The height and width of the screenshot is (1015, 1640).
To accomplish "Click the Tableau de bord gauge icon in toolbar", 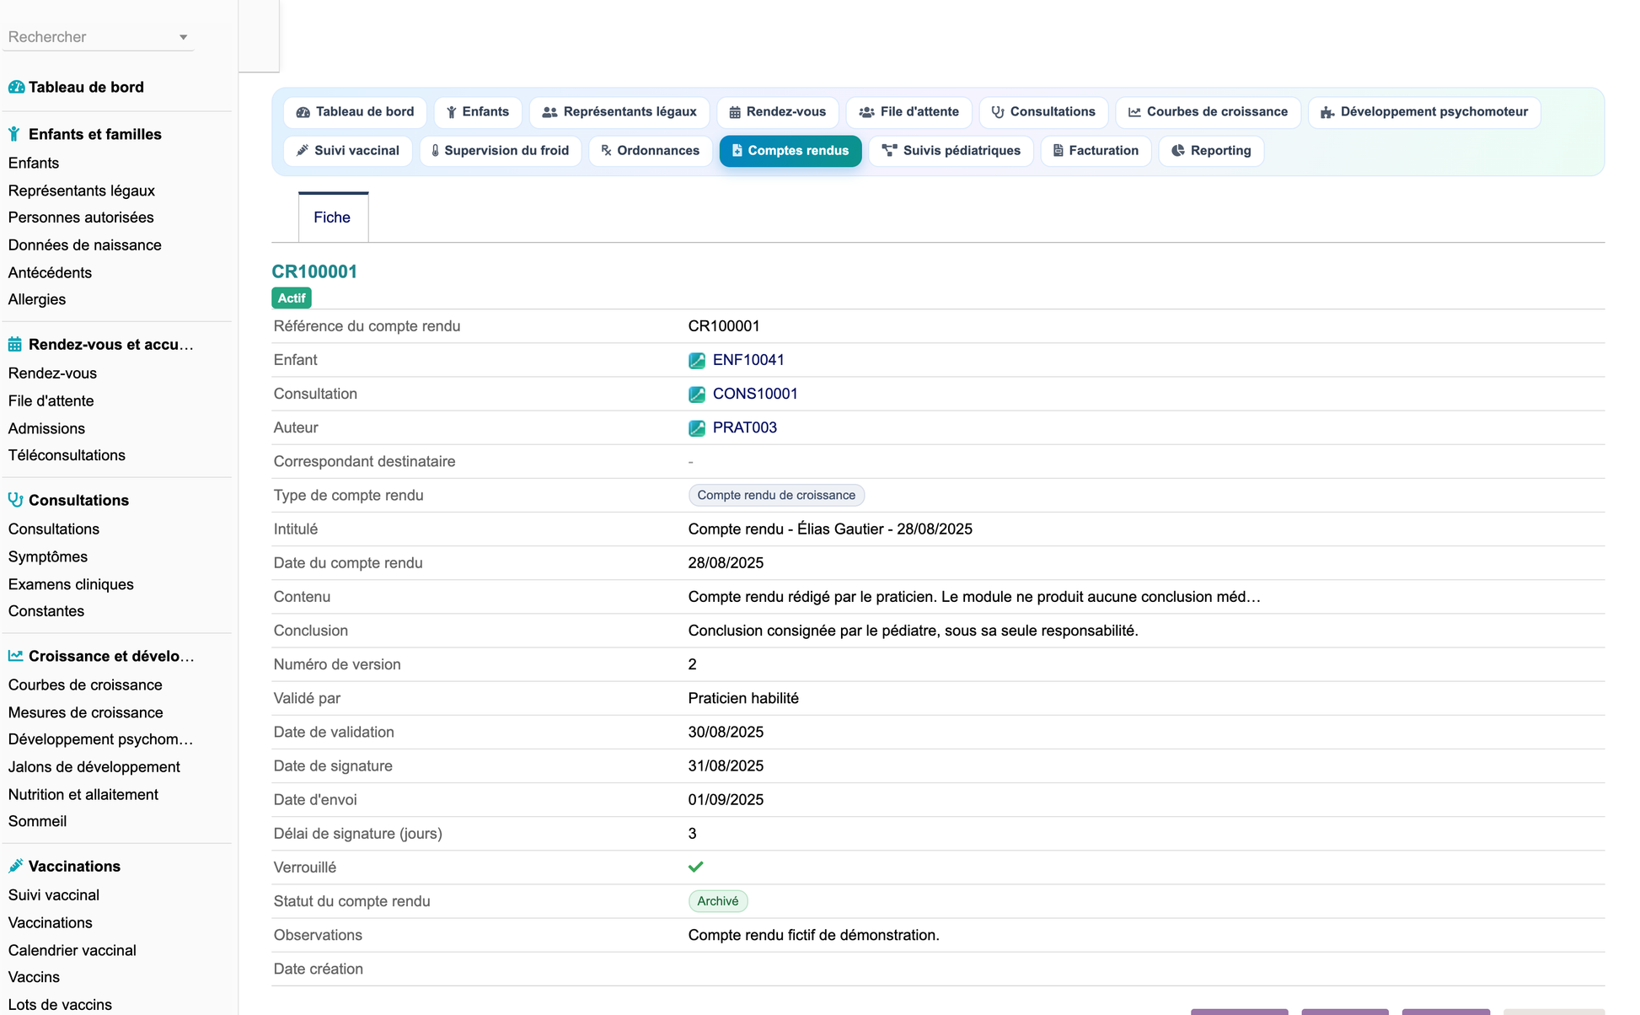I will 303,112.
